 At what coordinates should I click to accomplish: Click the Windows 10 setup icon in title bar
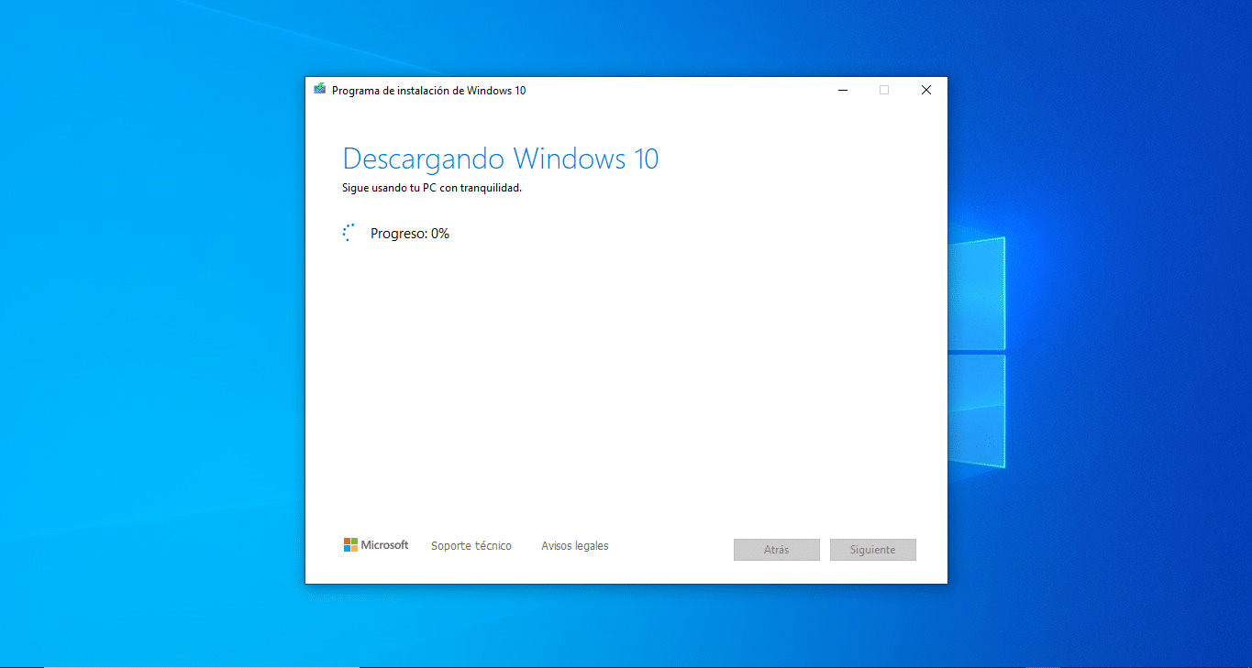pyautogui.click(x=319, y=90)
